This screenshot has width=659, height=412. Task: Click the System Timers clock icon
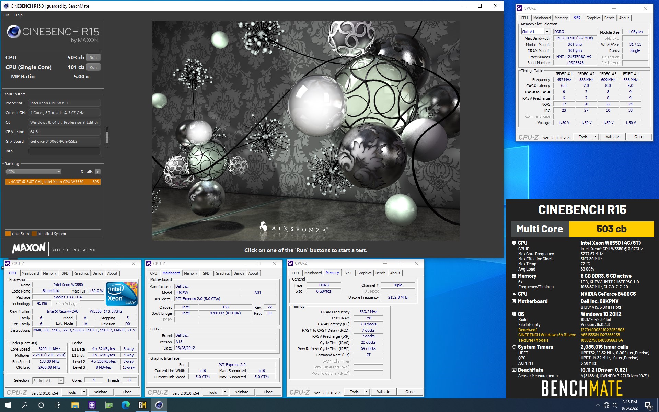click(514, 347)
